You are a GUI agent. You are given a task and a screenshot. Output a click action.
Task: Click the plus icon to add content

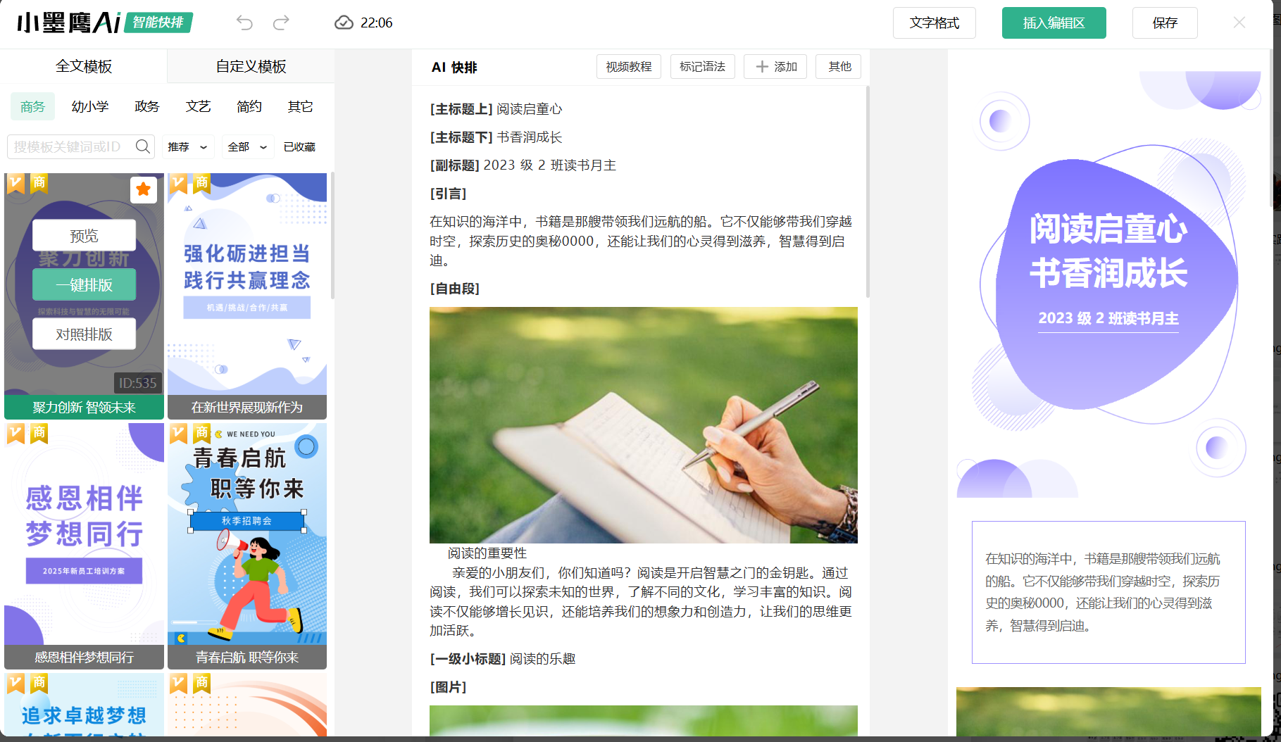coord(762,67)
